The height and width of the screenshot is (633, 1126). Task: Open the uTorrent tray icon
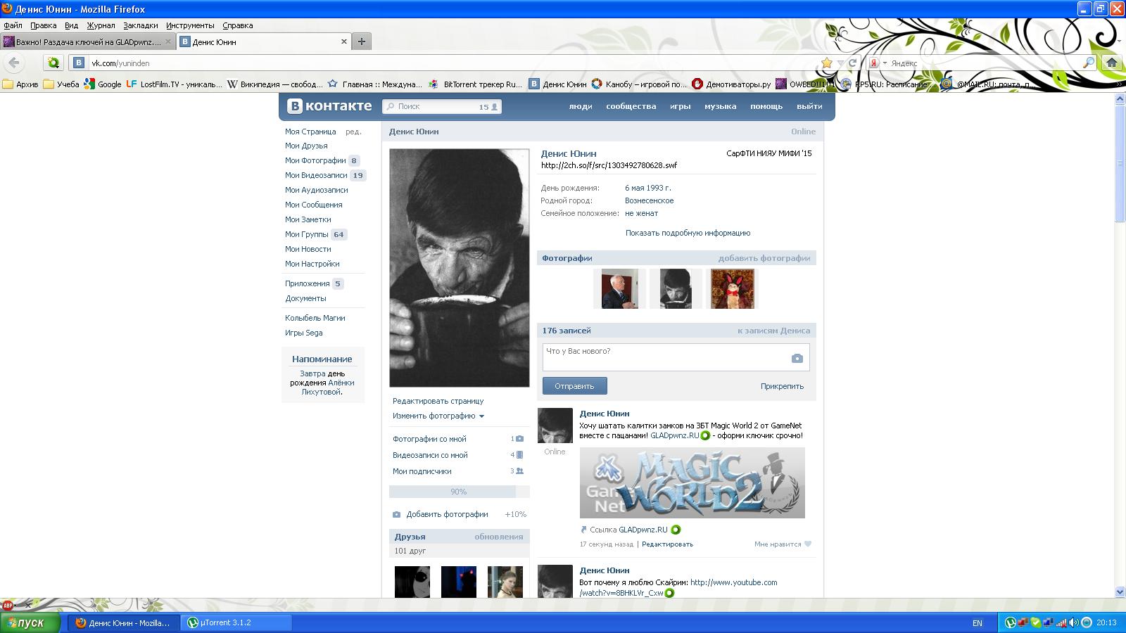1011,622
